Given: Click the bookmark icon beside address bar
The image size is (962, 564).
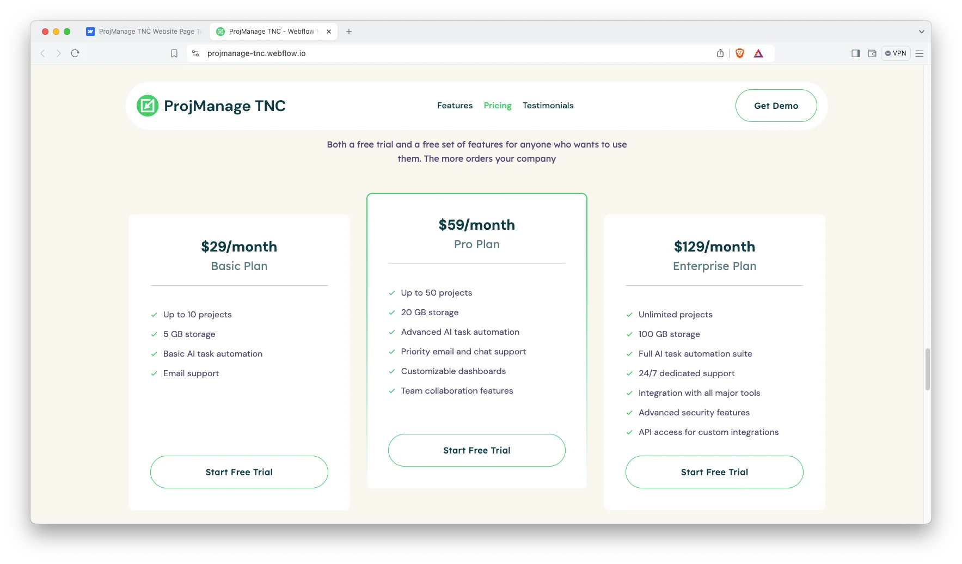Looking at the screenshot, I should [x=174, y=53].
